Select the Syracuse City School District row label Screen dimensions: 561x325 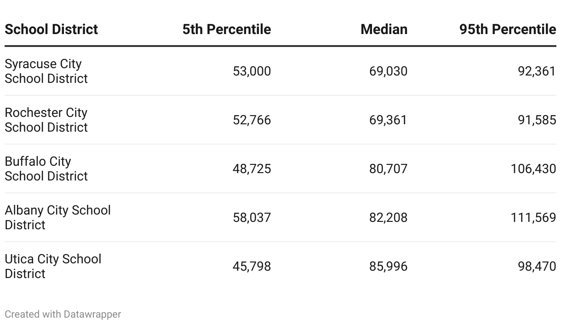point(46,71)
